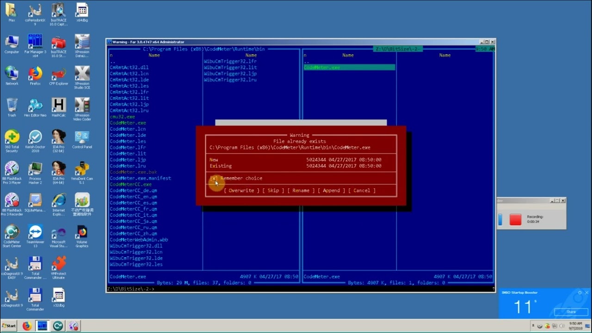Open coPeriodontiX 9 desktop shortcut
Screen dimensions: 592x333
35,14
